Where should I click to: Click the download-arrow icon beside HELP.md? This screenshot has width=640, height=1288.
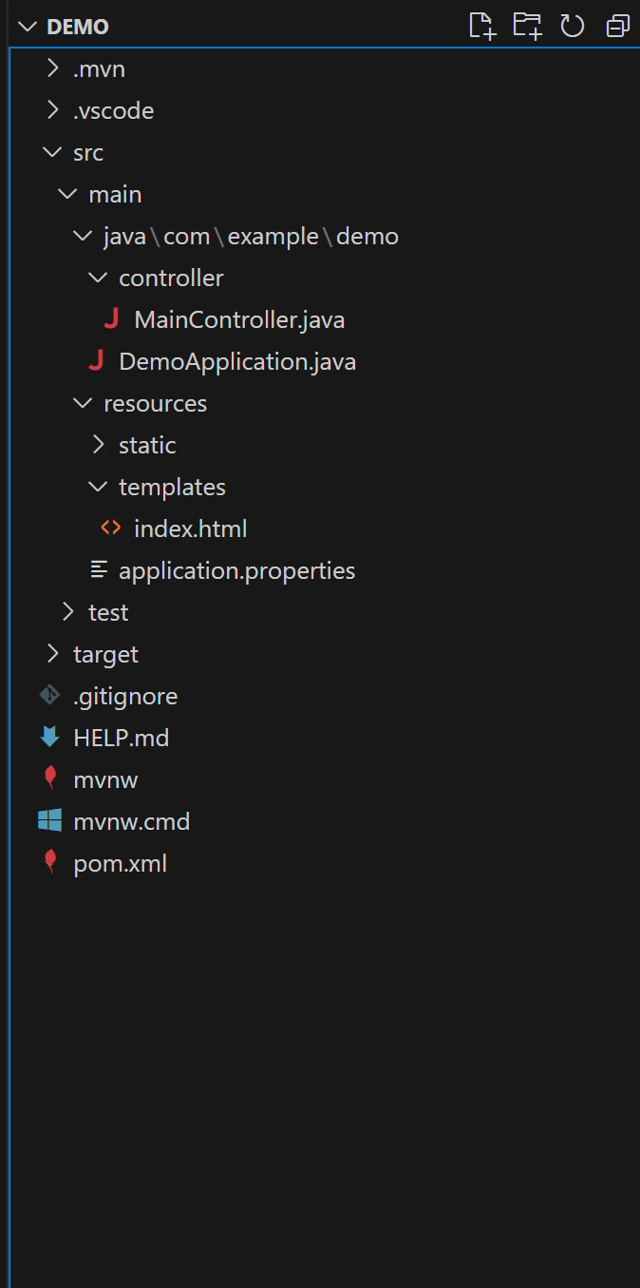49,738
